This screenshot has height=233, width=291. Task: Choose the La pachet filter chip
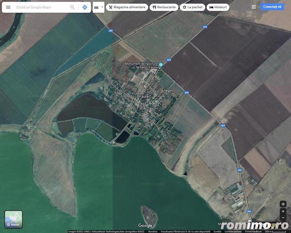[193, 7]
